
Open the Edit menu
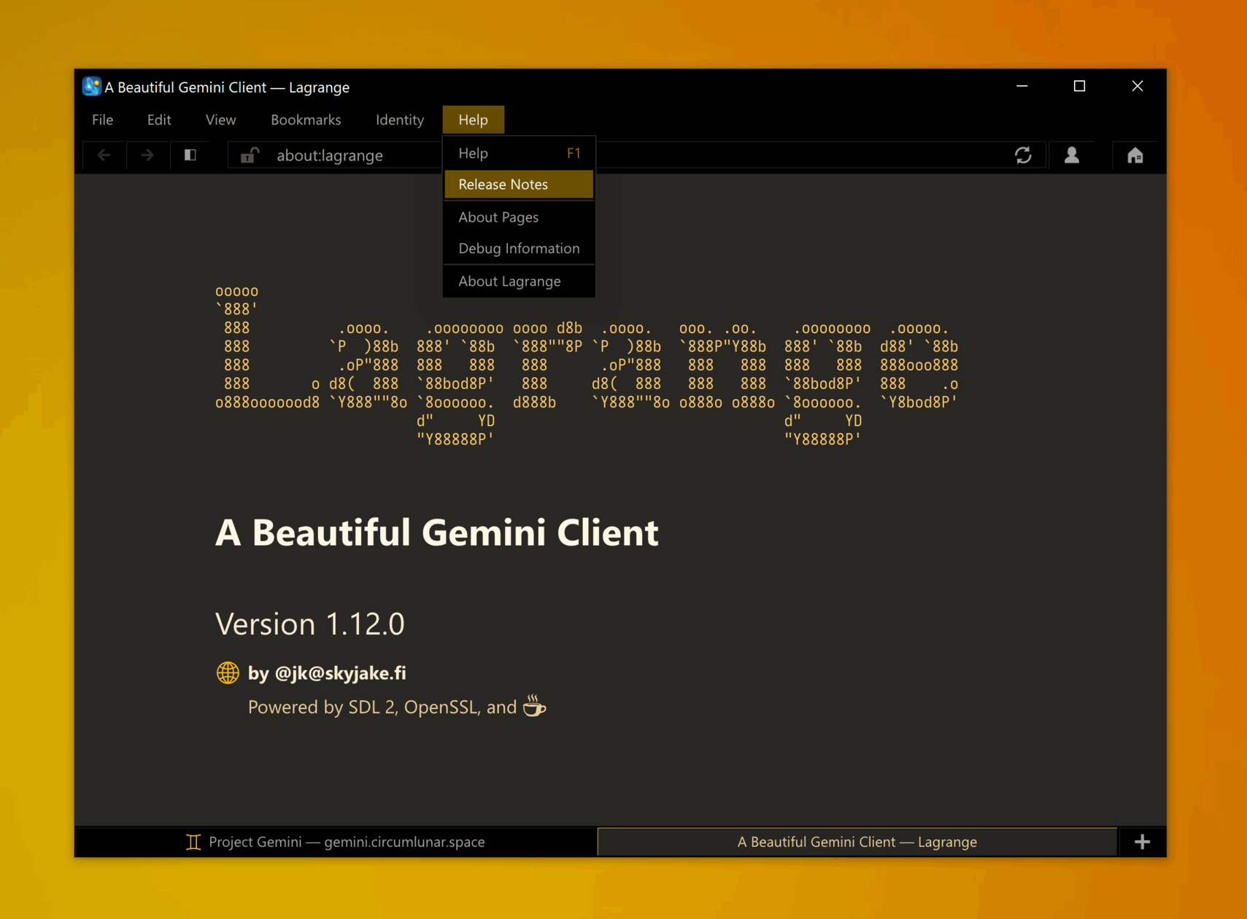coord(159,120)
